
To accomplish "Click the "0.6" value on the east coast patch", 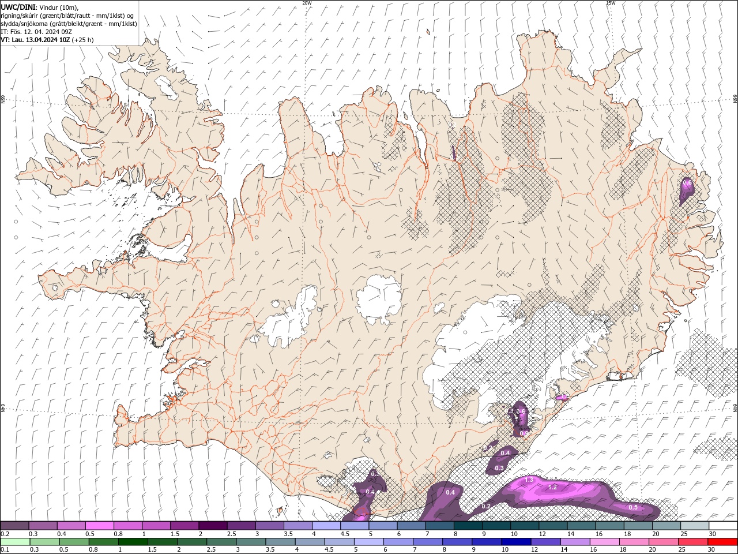I will coord(687,182).
